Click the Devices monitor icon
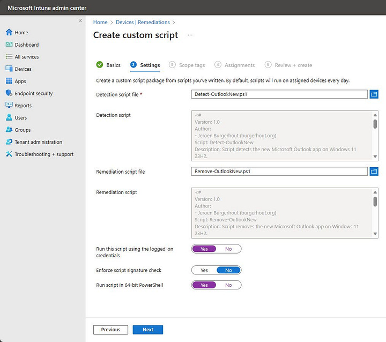 [9, 69]
